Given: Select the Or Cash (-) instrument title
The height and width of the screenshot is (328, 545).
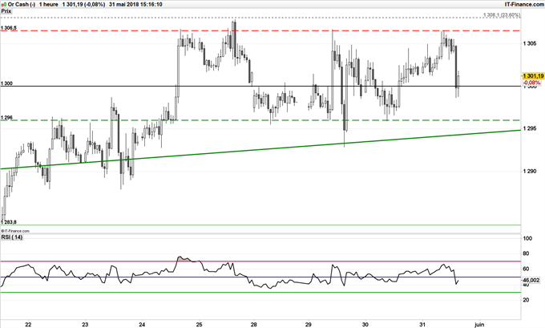Looking at the screenshot, I should [x=21, y=5].
